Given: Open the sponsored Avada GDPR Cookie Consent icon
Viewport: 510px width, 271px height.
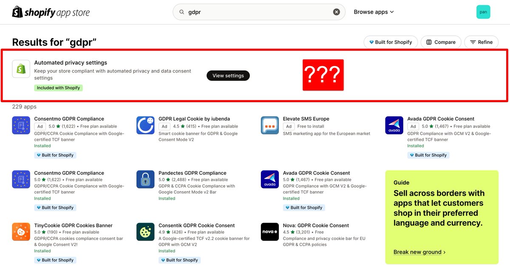Looking at the screenshot, I should 394,125.
